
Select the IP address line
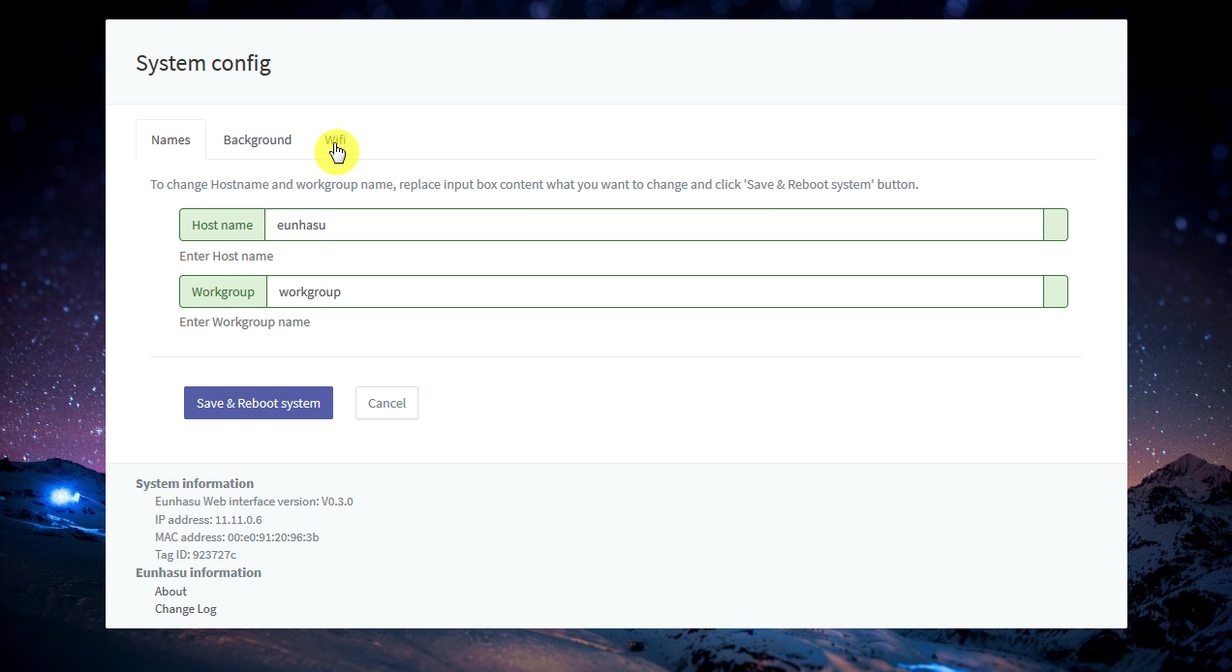tap(208, 520)
